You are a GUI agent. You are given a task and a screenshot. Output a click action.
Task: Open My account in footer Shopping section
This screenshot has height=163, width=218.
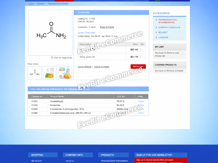[x=37, y=161]
